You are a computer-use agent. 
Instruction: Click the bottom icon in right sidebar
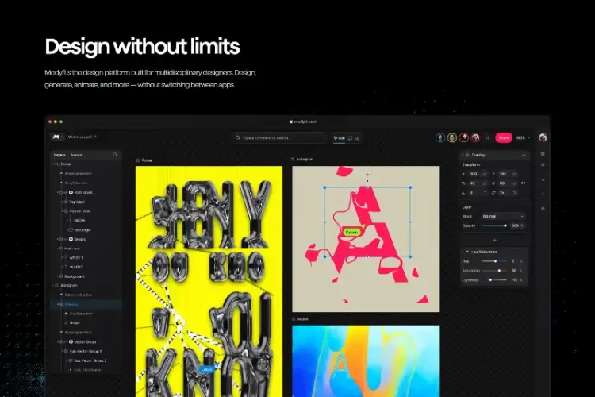[543, 208]
